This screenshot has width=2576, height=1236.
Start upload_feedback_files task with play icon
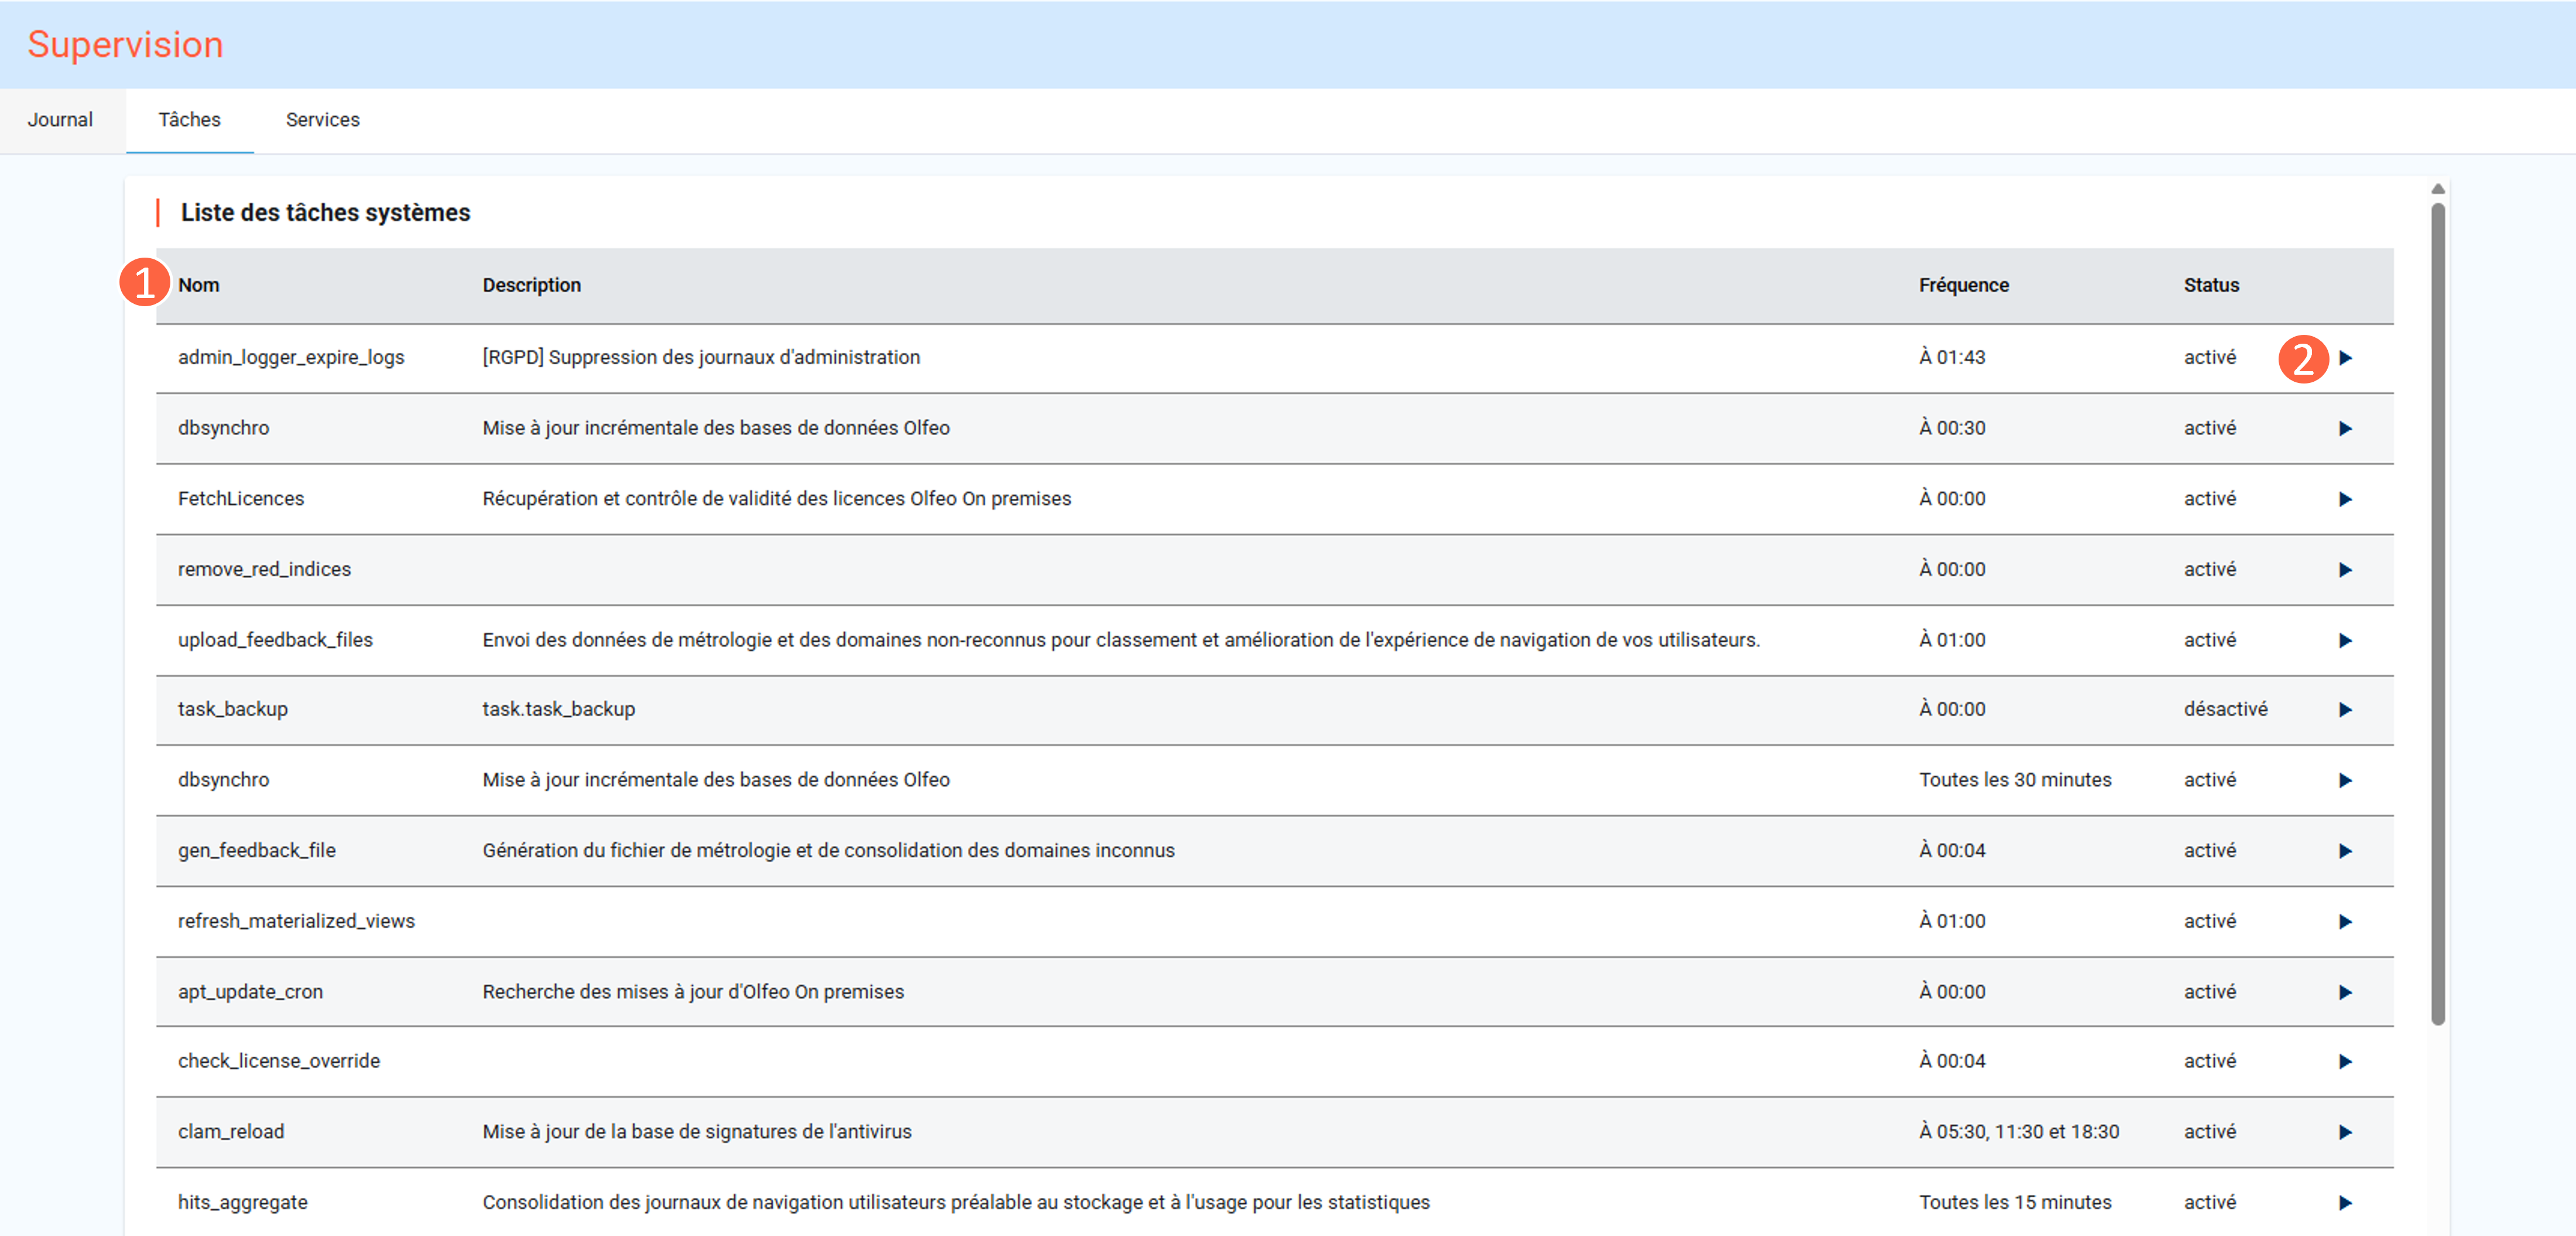(x=2345, y=641)
